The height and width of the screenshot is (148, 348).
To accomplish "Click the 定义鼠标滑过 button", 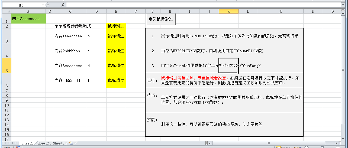I will [161, 19].
